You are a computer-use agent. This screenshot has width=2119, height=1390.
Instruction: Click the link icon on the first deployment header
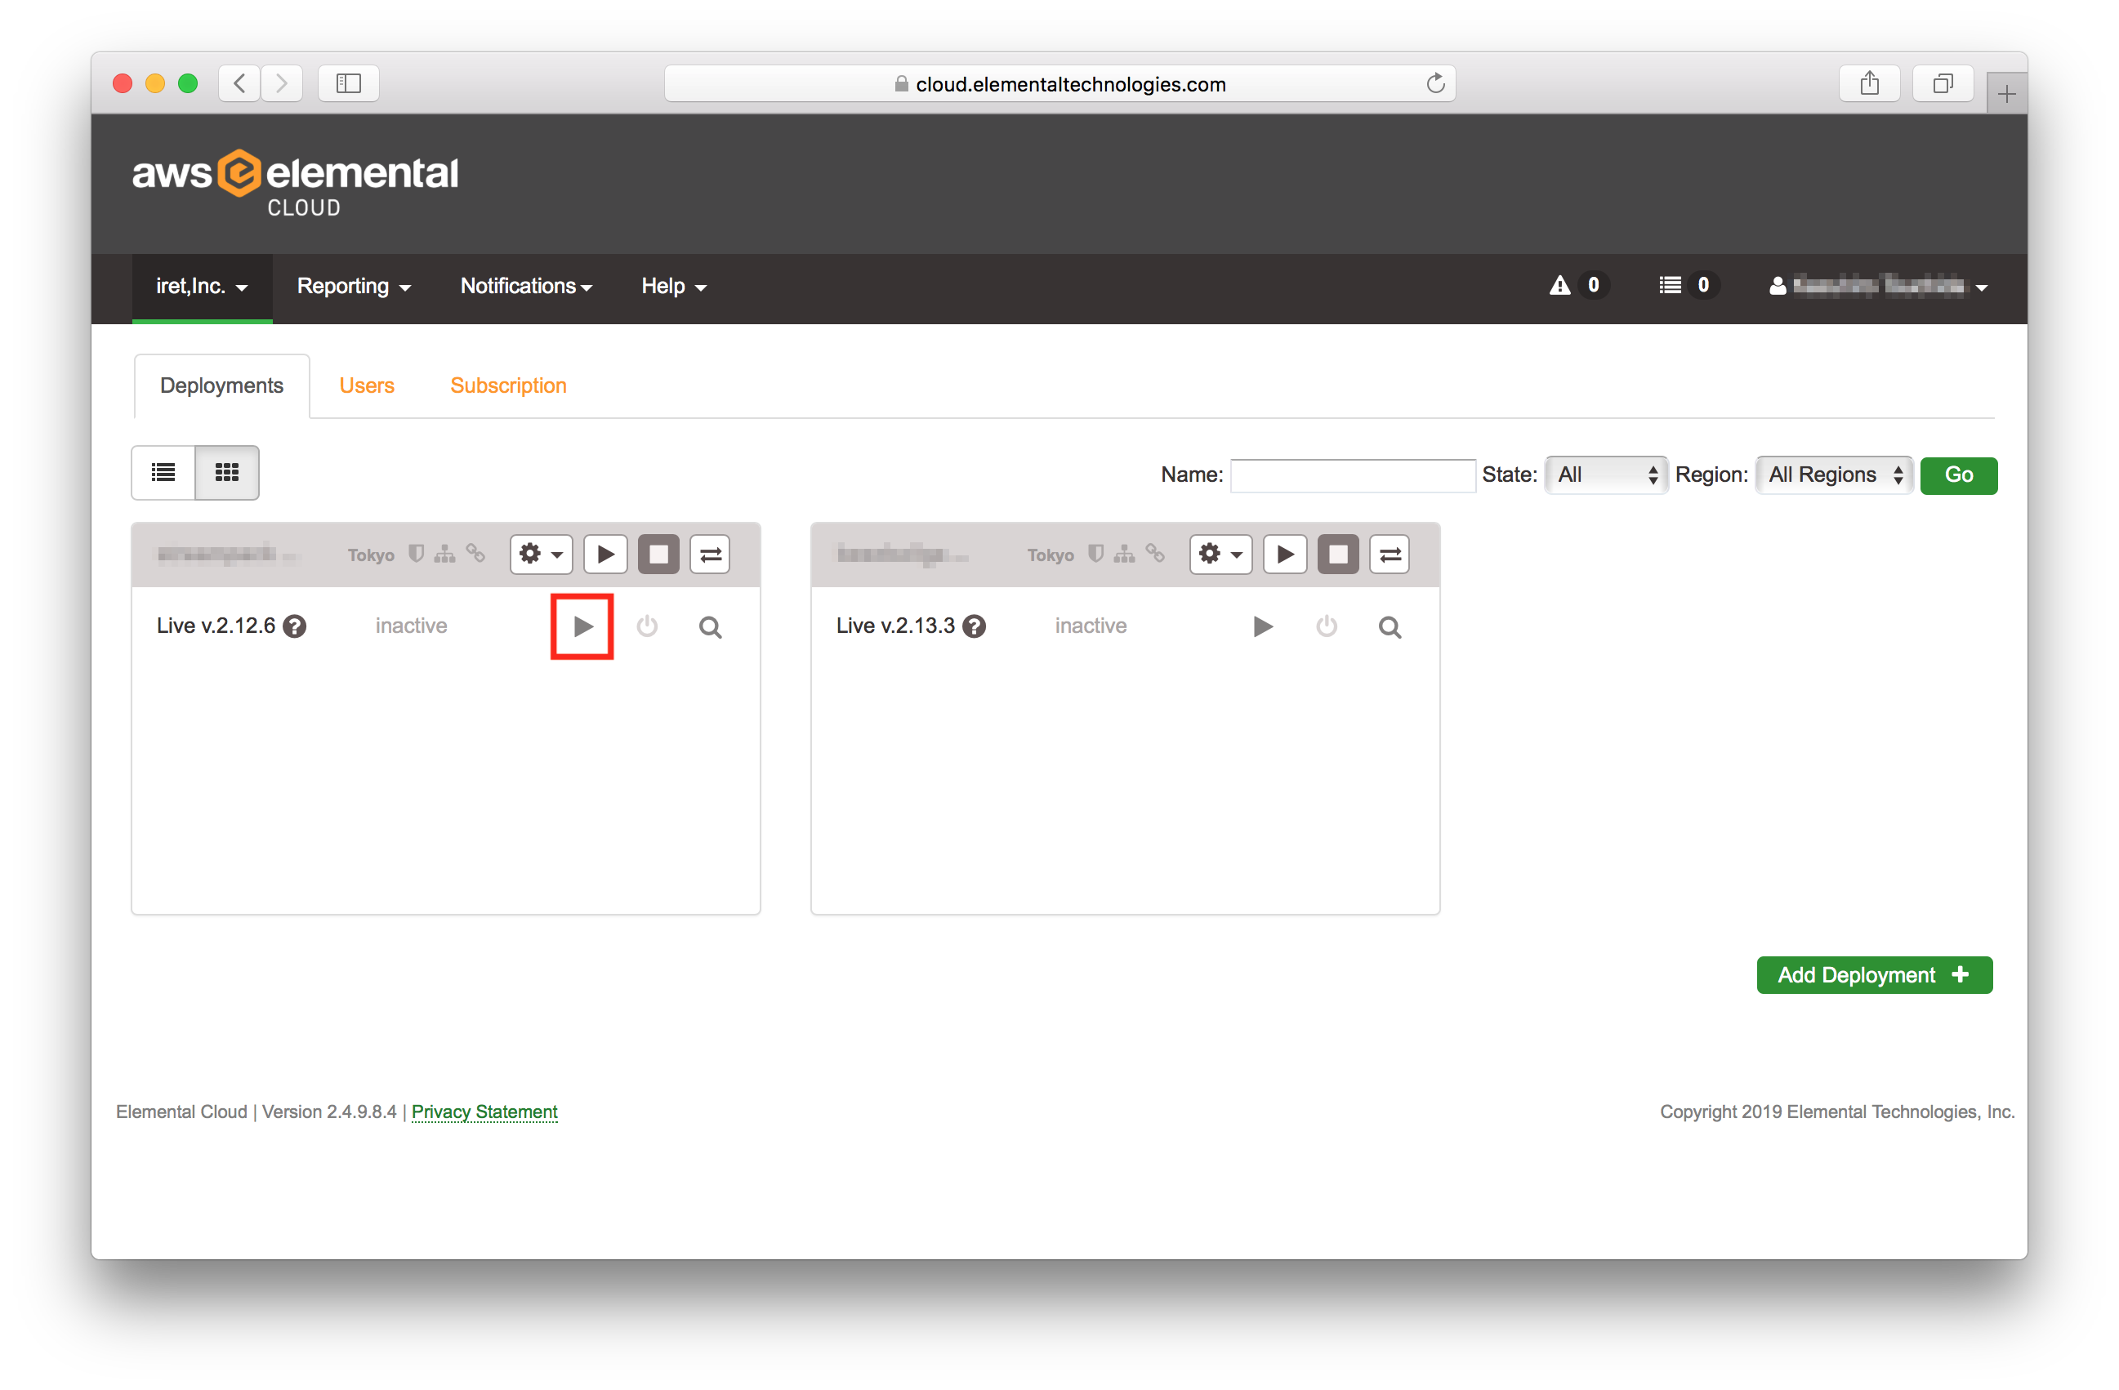pyautogui.click(x=475, y=554)
